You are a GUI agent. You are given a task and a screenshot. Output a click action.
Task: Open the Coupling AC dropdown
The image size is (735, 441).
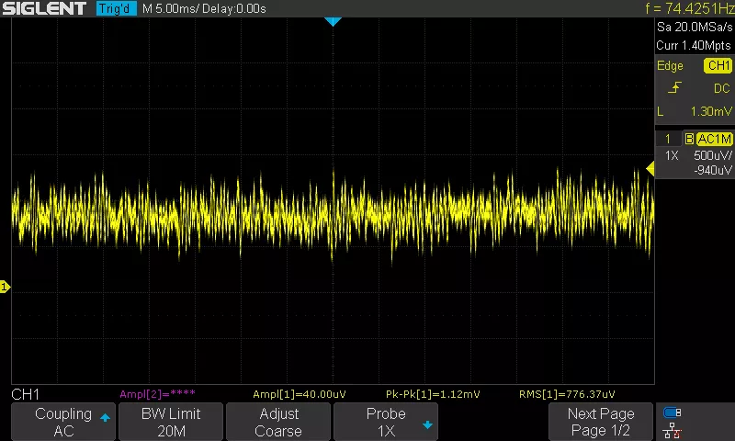(63, 422)
